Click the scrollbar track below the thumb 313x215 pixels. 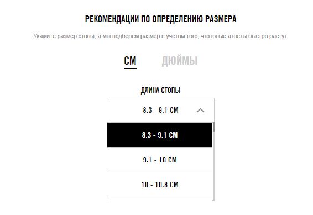click(213, 166)
